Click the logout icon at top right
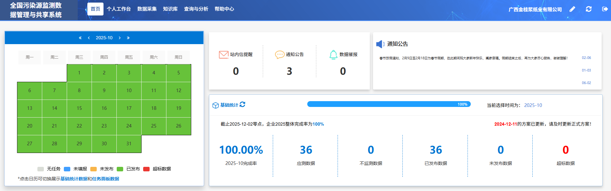 [x=605, y=9]
